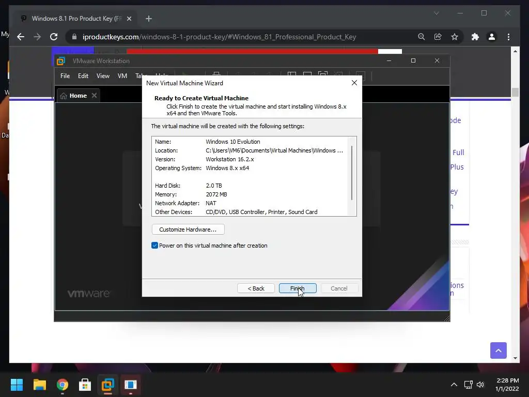Open the browser profile menu
This screenshot has width=529, height=397.
492,37
